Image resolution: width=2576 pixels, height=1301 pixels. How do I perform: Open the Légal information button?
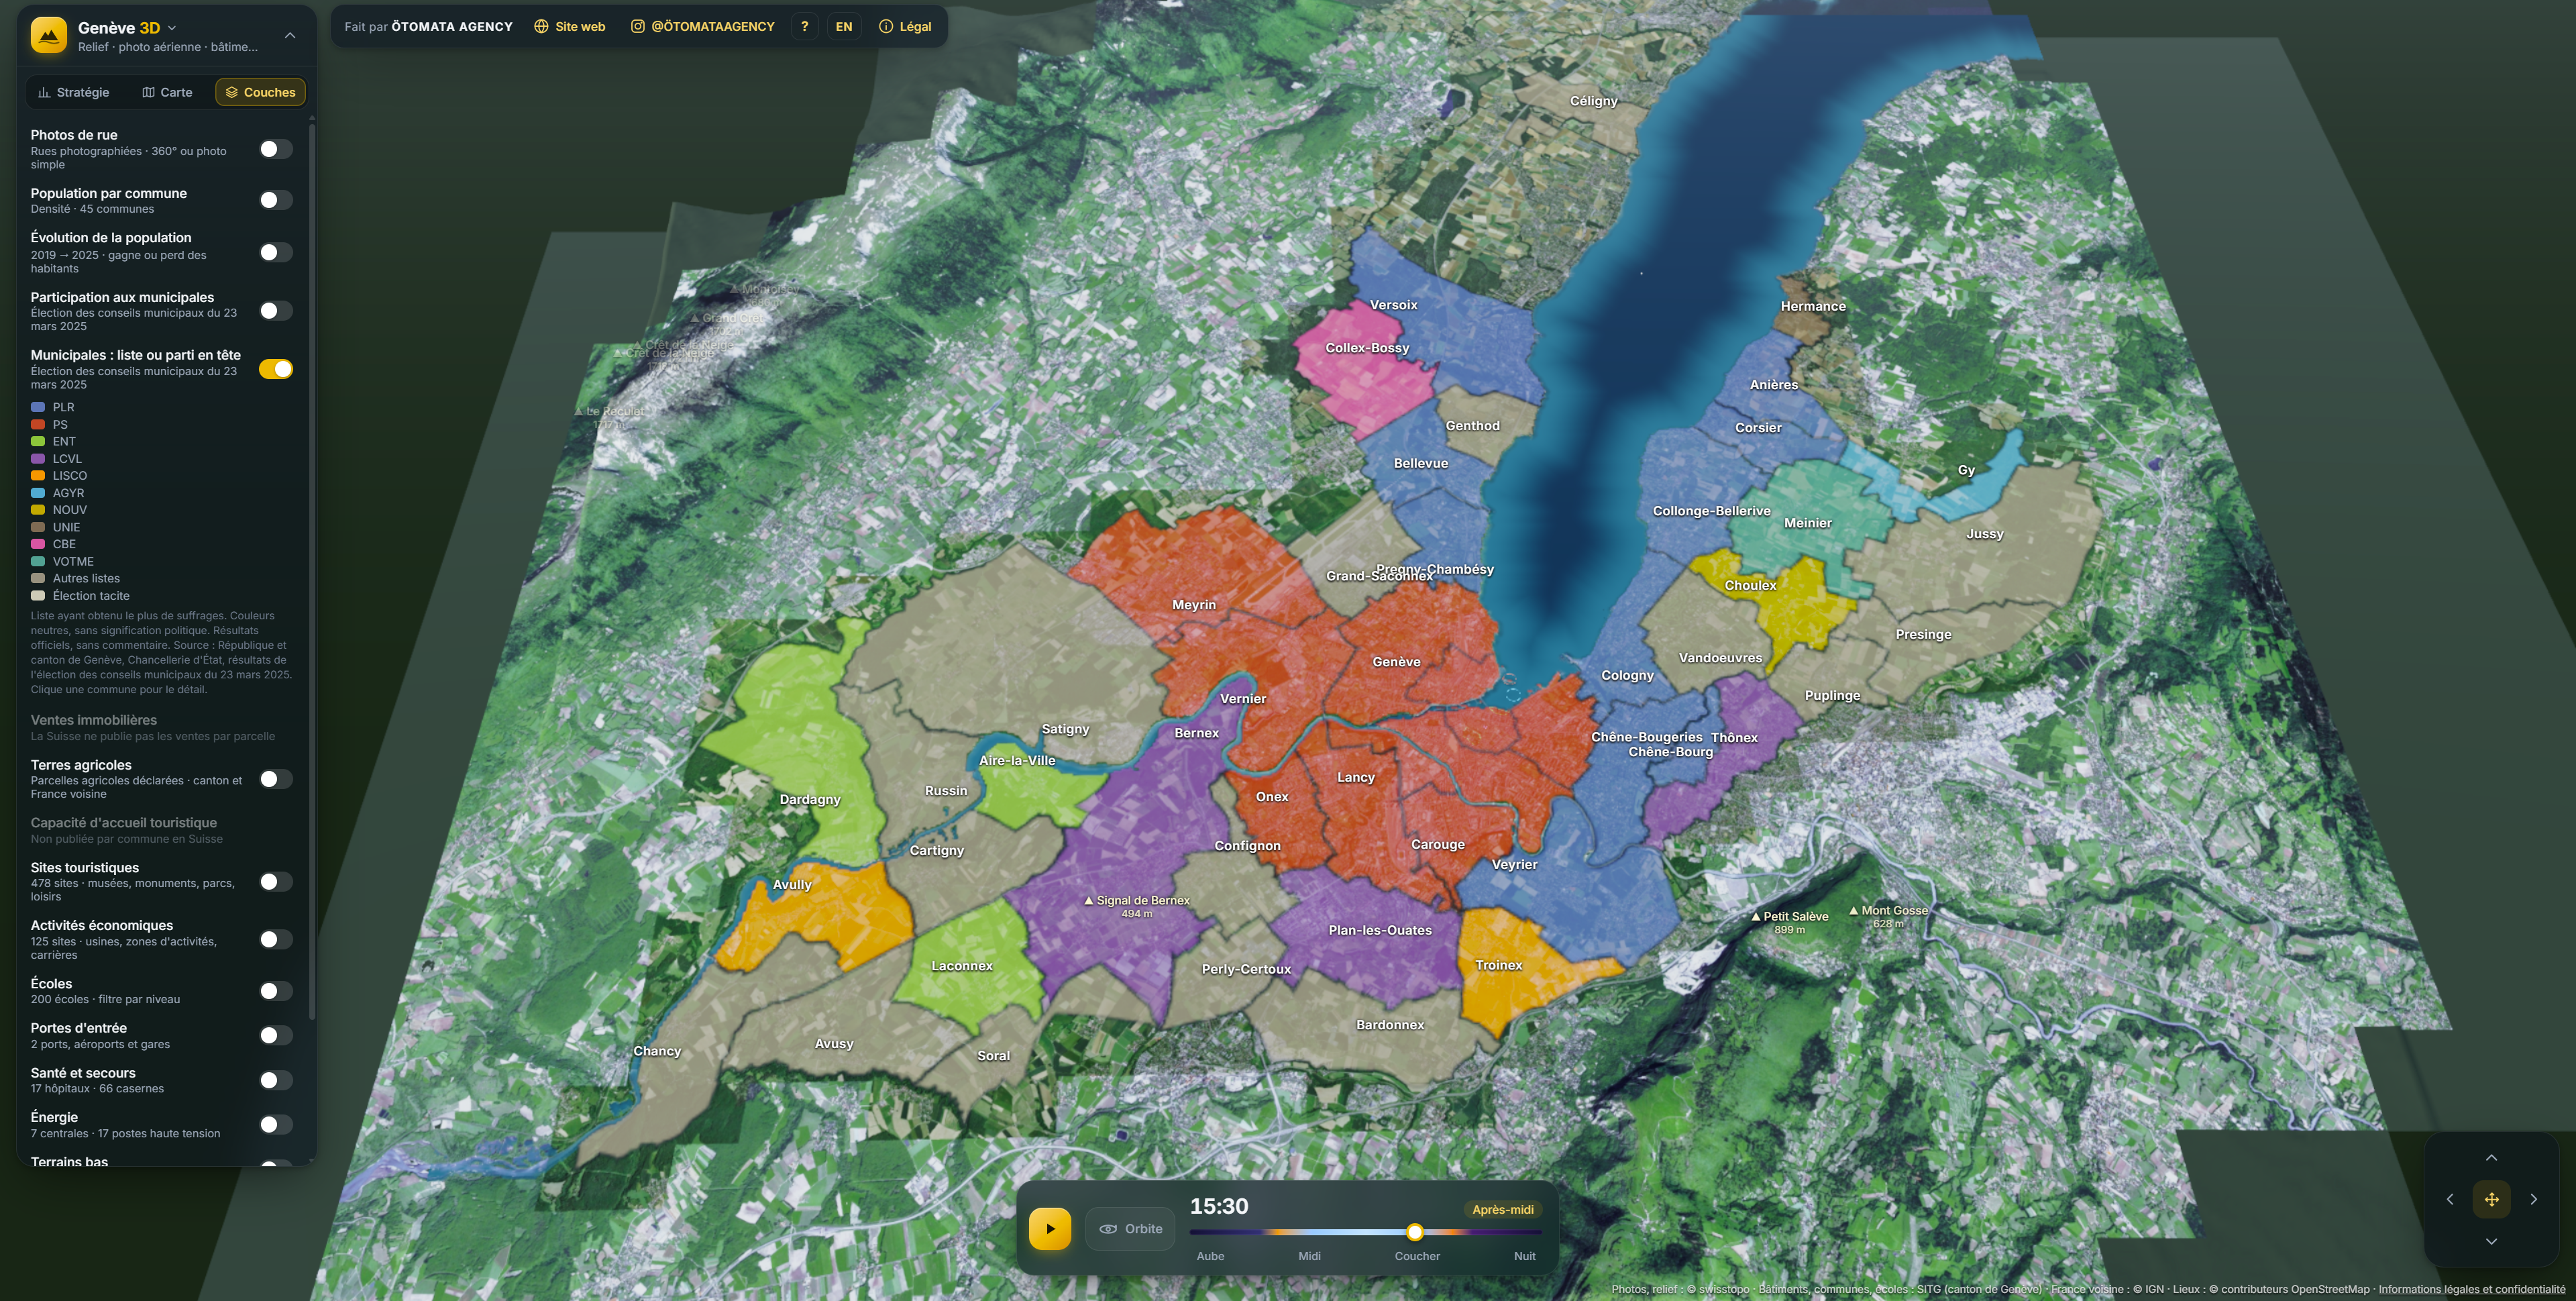(905, 27)
